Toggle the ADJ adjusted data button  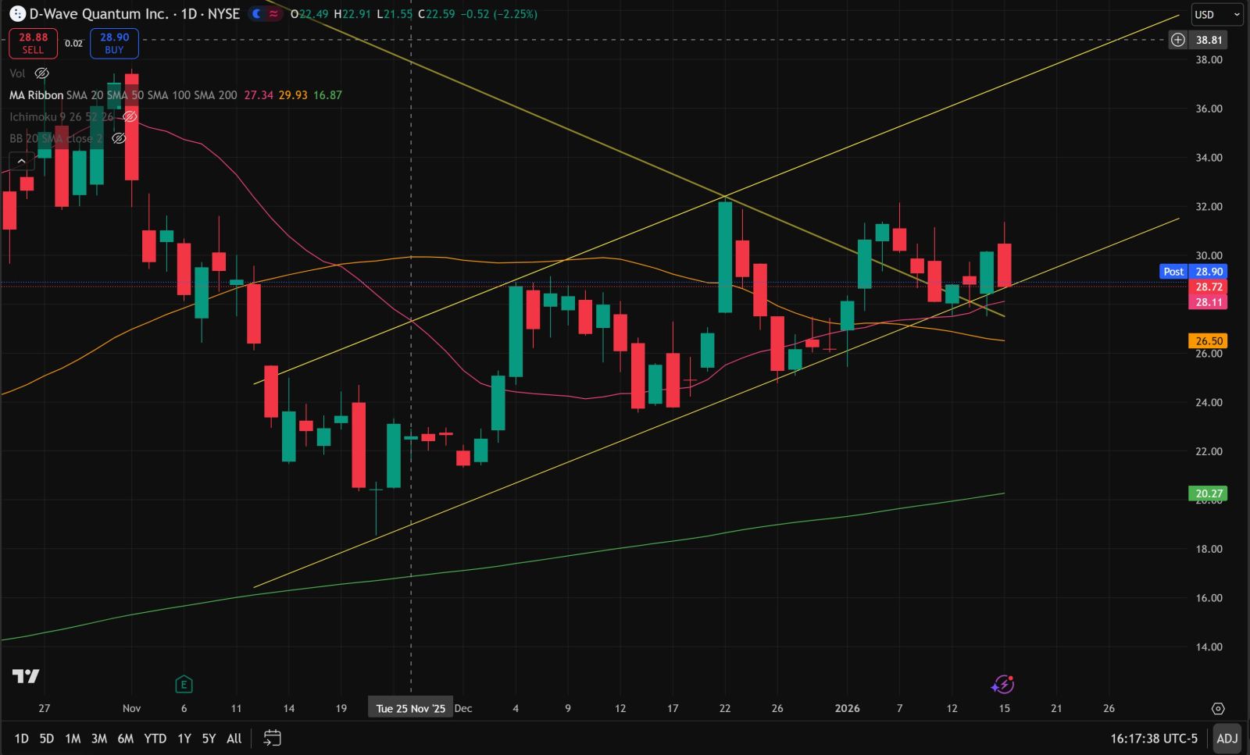[x=1227, y=738]
